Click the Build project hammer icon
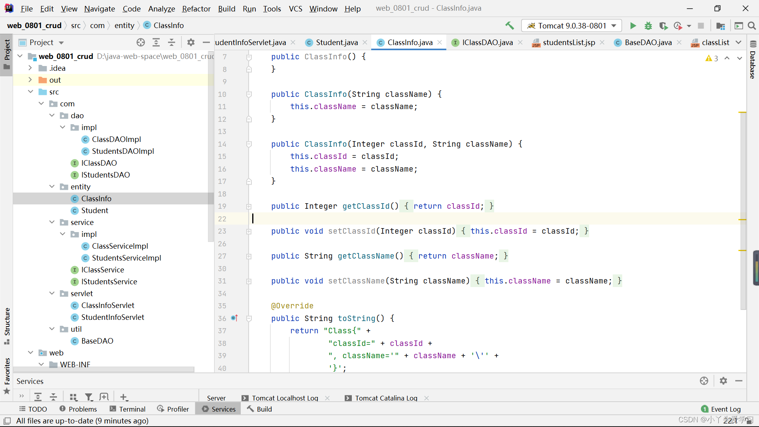 [510, 26]
